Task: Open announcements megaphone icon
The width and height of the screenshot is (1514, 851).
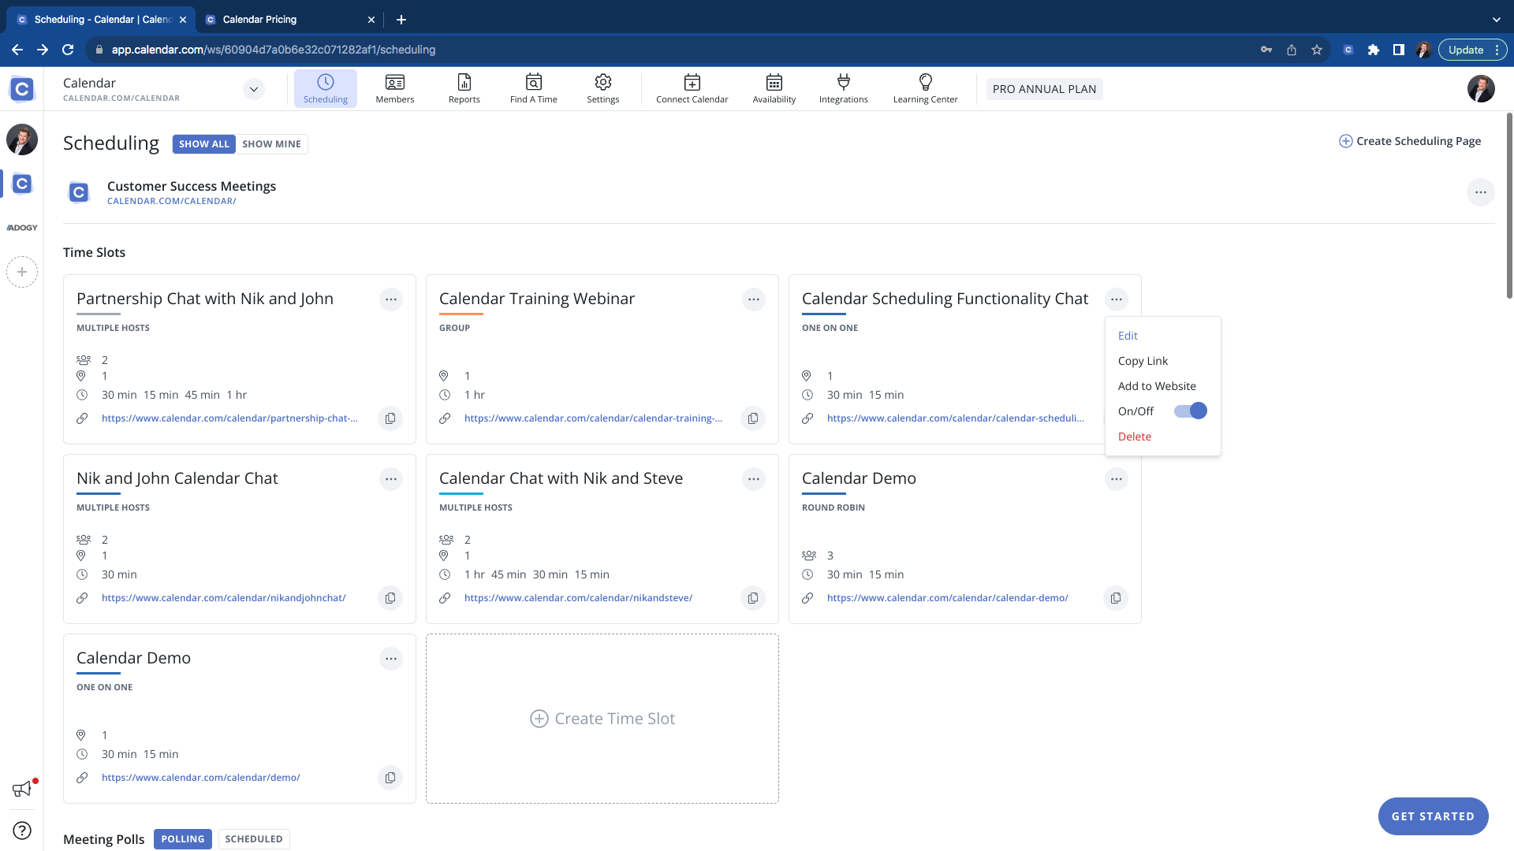Action: tap(22, 789)
